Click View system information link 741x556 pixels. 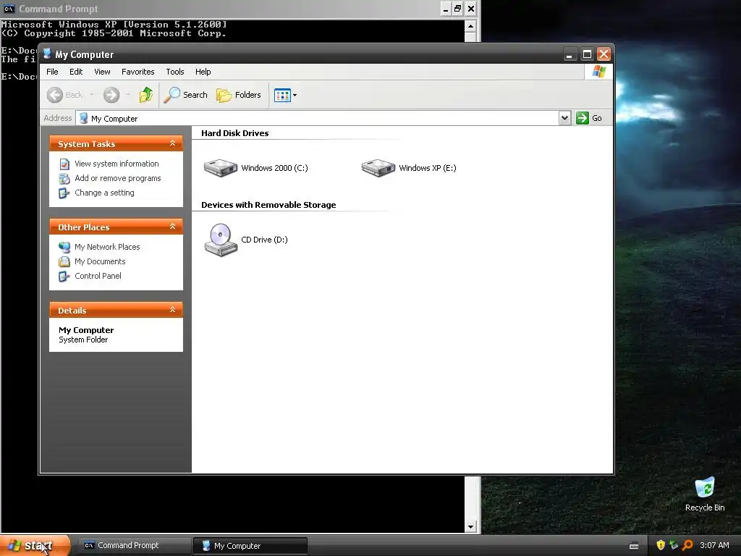pos(117,164)
